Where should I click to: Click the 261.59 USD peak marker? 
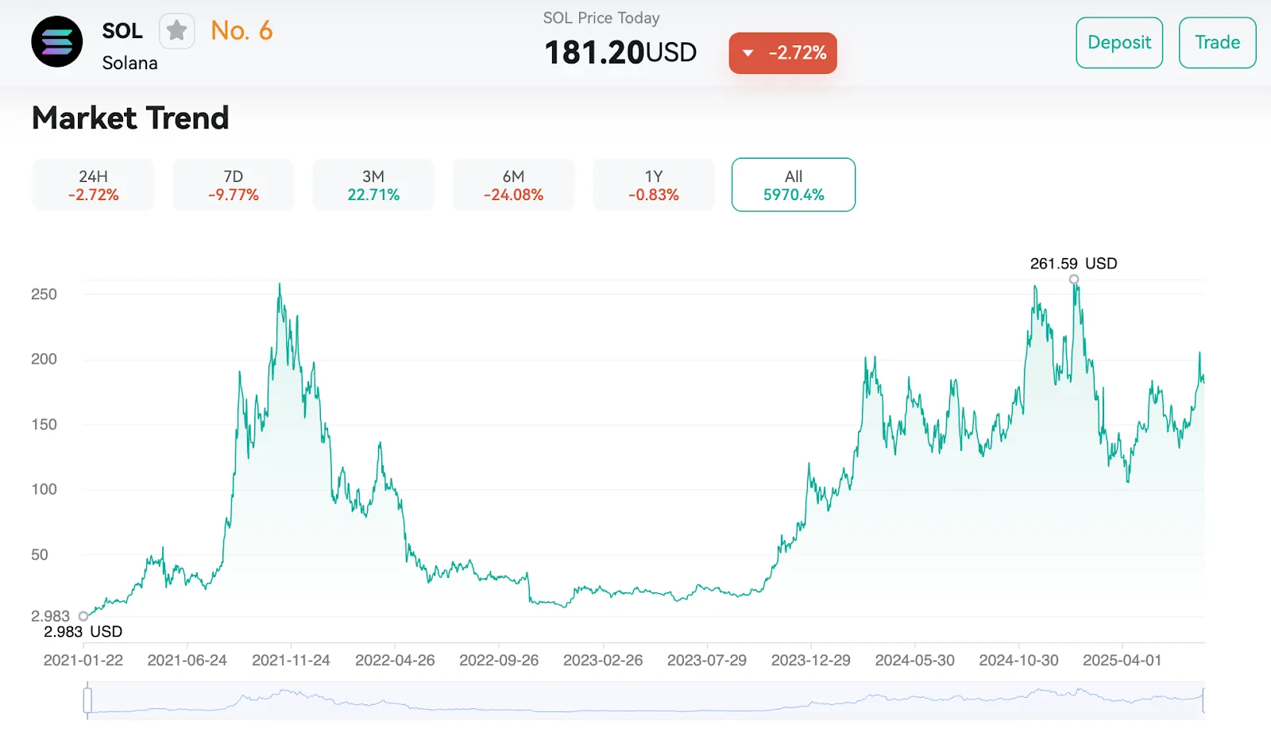click(x=1074, y=279)
